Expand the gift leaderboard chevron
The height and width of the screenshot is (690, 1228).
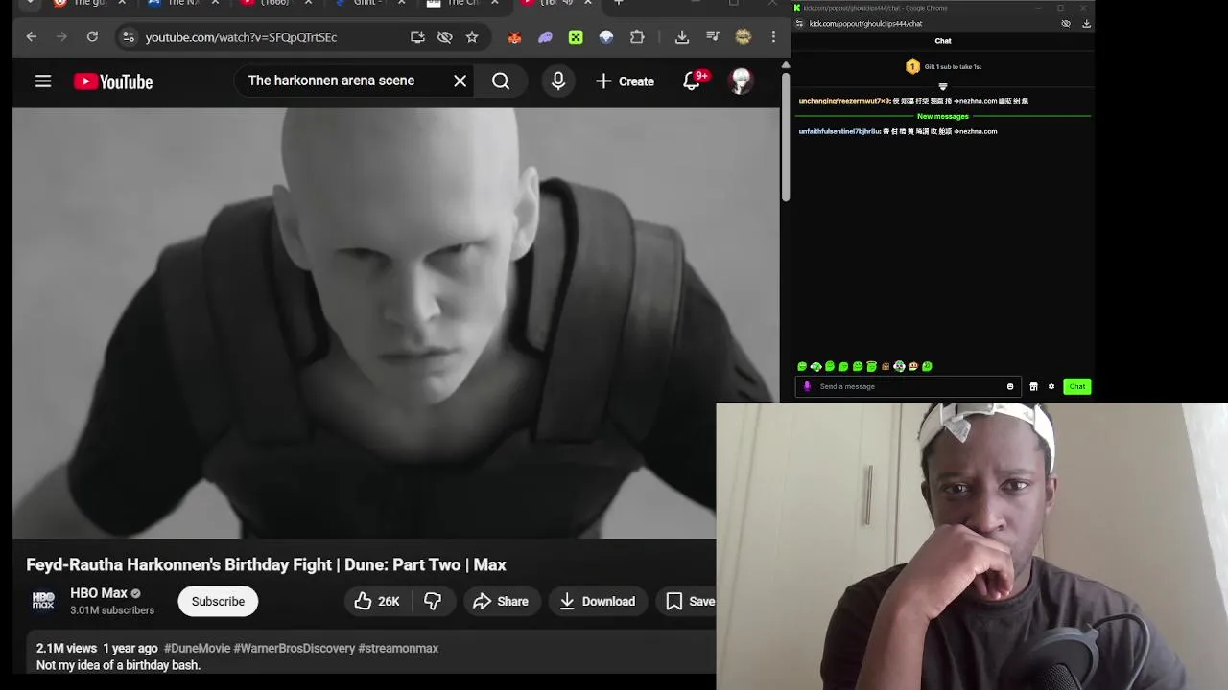tap(943, 86)
